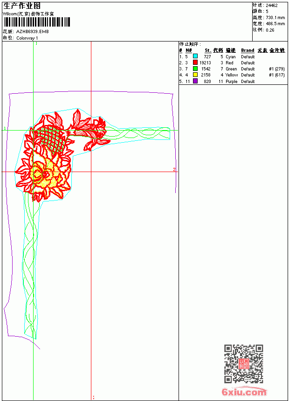Click the green guide marker labeled 1
This screenshot has width=289, height=401.
(5, 128)
